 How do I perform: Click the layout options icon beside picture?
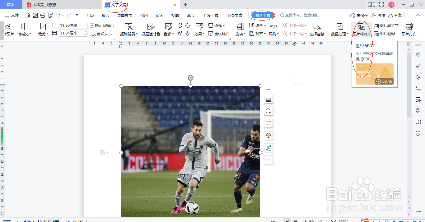[269, 99]
